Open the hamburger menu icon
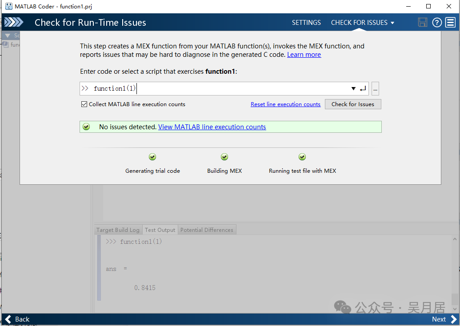 coord(451,22)
